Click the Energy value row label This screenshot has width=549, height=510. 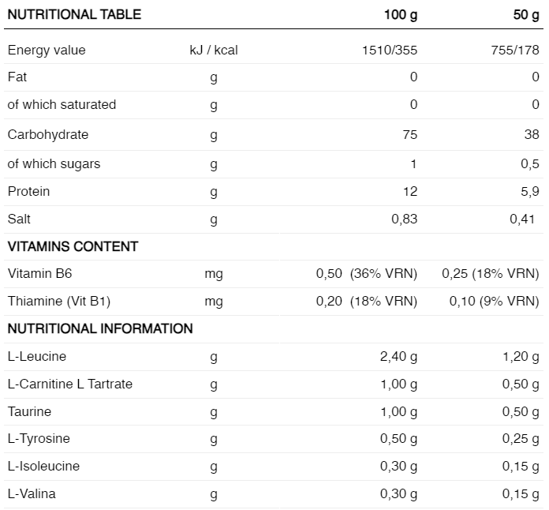pyautogui.click(x=47, y=50)
